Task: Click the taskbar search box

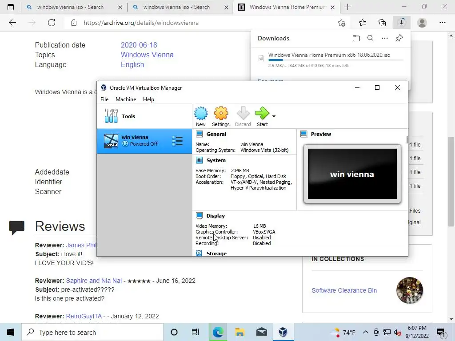Action: pos(92,332)
